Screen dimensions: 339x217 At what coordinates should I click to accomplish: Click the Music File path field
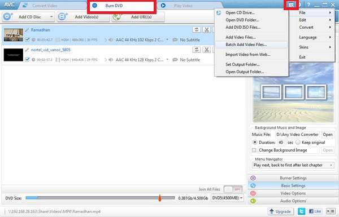pyautogui.click(x=298, y=134)
